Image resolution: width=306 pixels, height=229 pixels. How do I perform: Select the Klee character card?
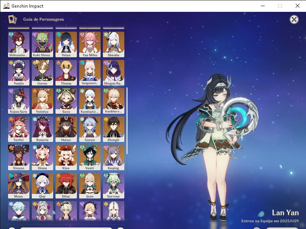pyautogui.click(x=66, y=157)
